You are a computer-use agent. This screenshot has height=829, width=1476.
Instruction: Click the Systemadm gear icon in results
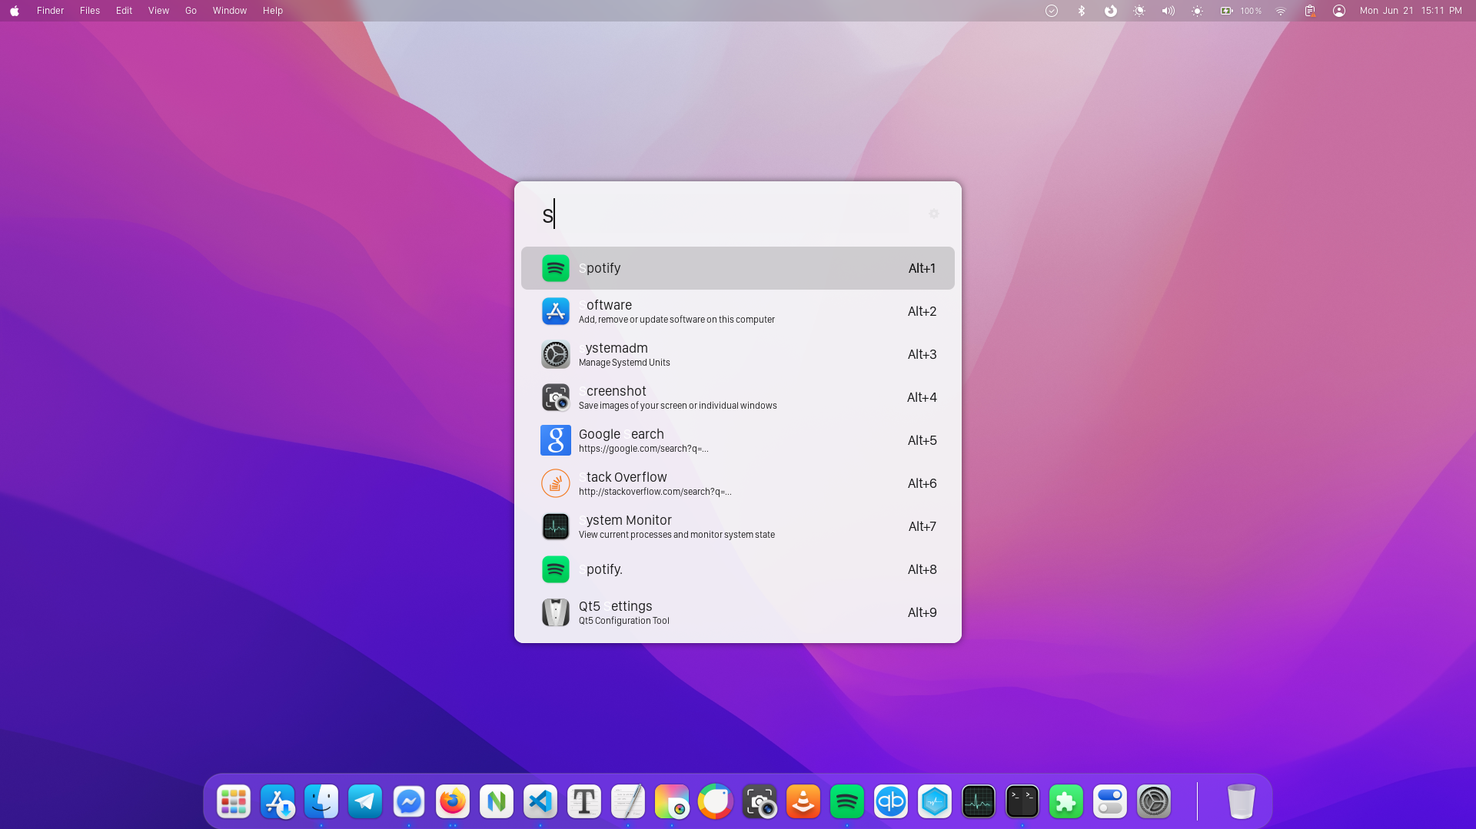tap(555, 354)
